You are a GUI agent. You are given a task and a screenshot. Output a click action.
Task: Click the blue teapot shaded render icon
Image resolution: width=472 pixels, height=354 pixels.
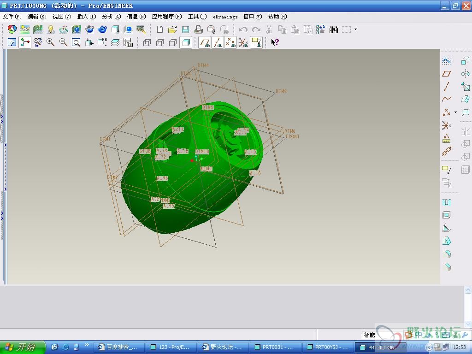102,29
